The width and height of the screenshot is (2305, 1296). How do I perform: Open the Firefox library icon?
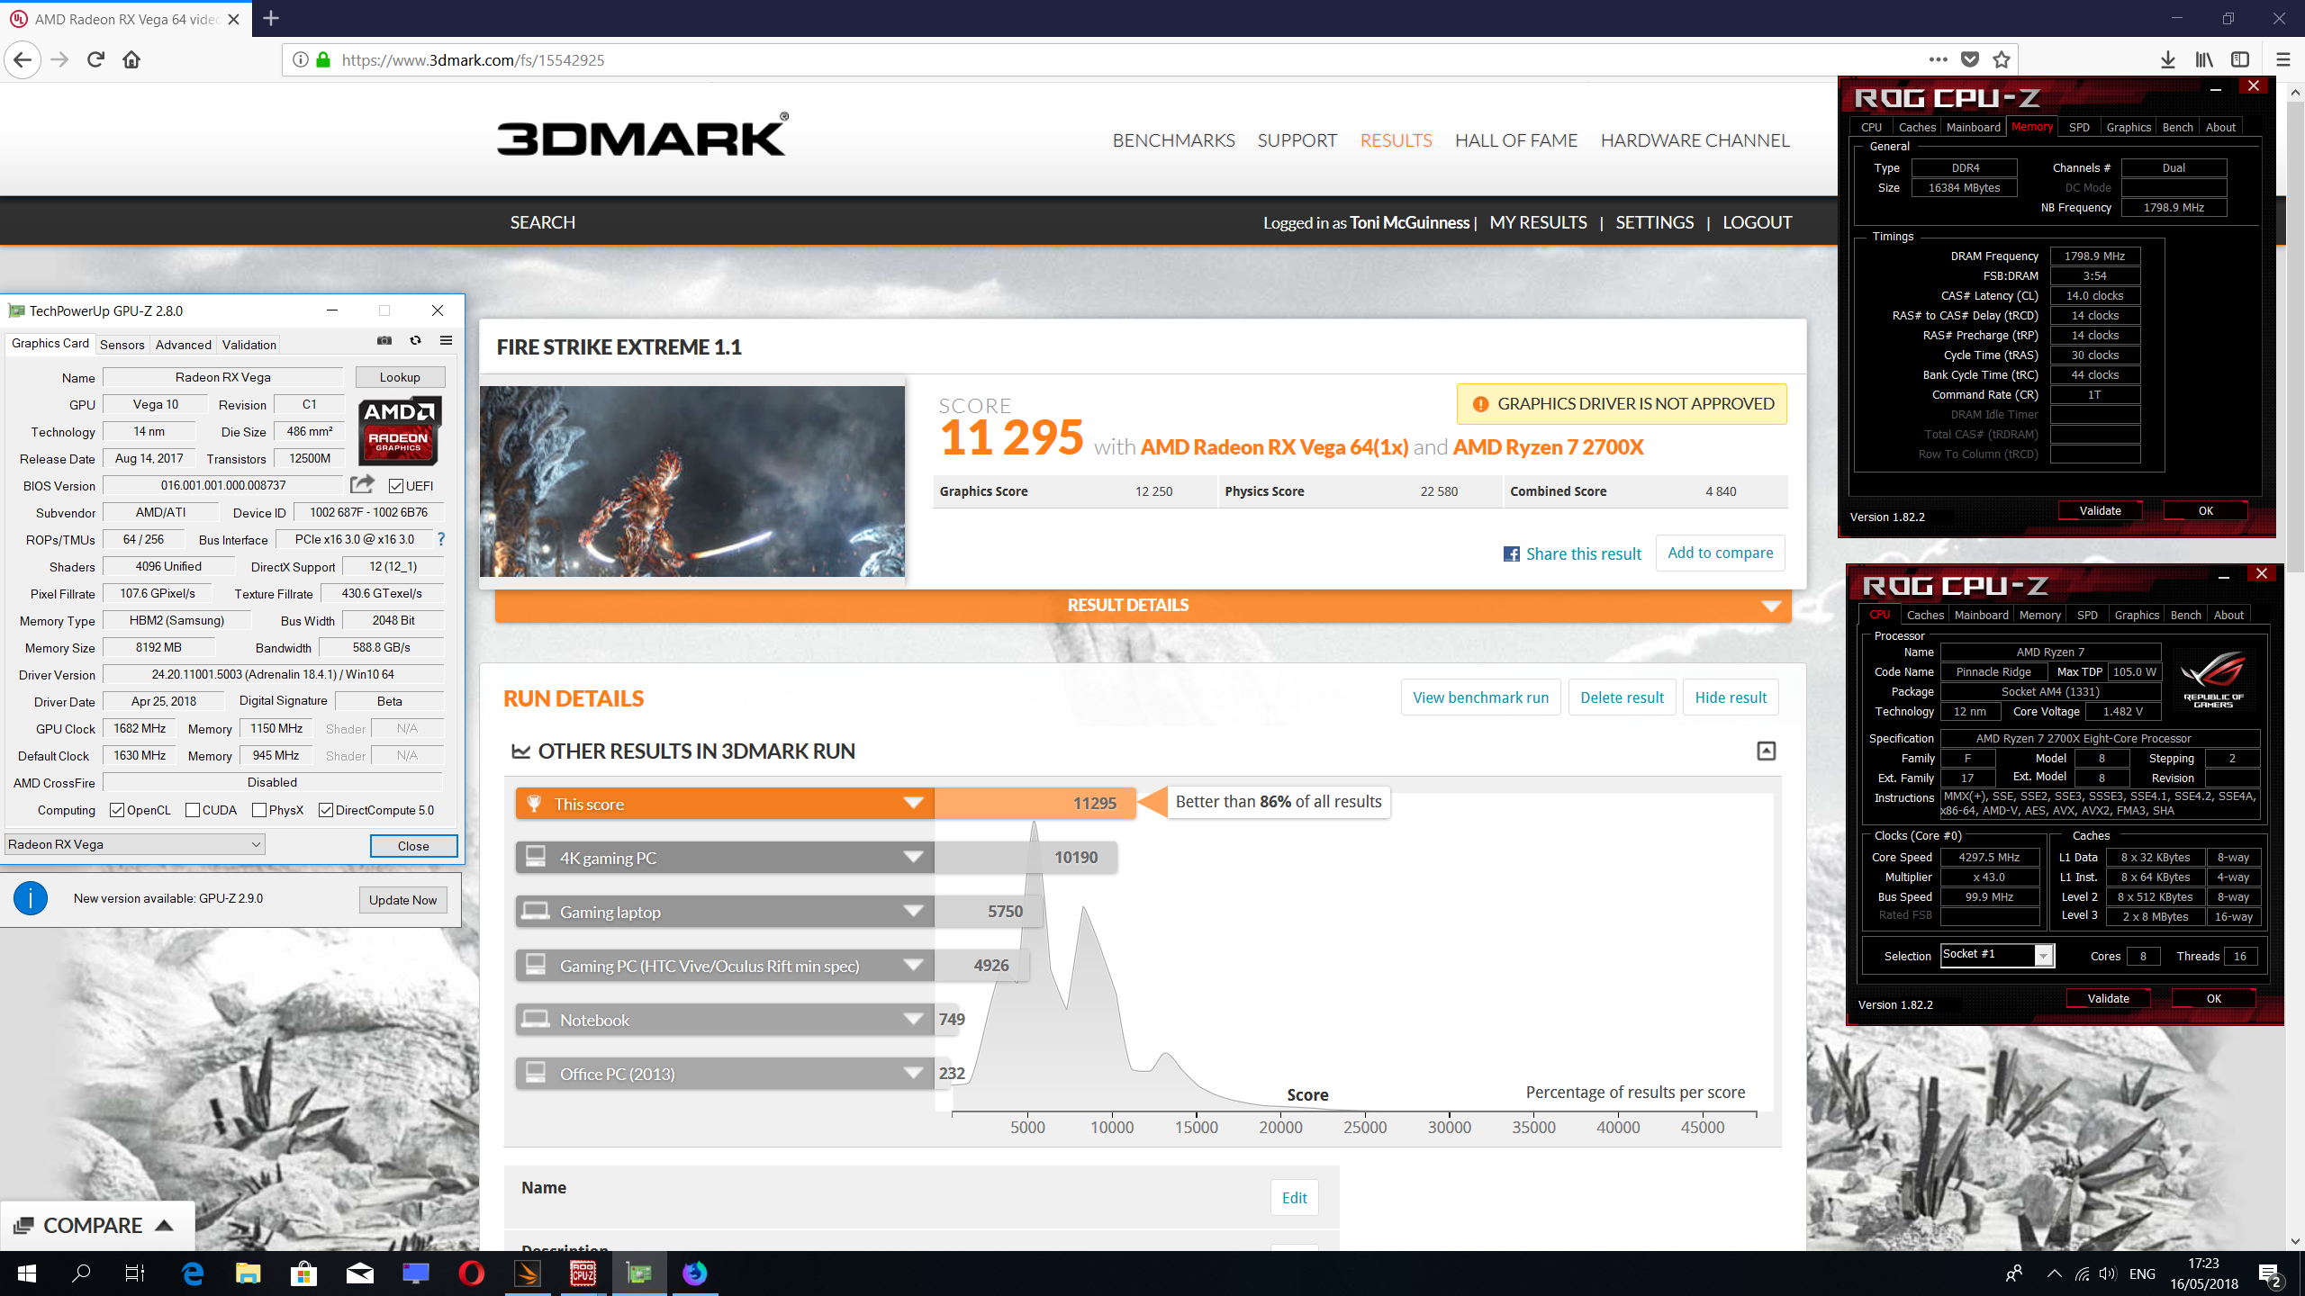tap(2204, 60)
